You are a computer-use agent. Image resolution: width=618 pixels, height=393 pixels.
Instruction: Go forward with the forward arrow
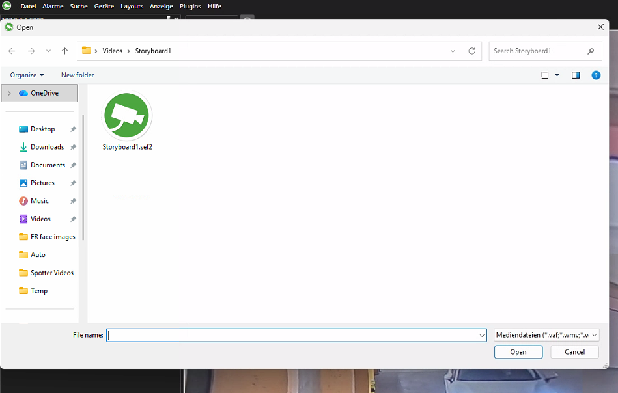[31, 51]
